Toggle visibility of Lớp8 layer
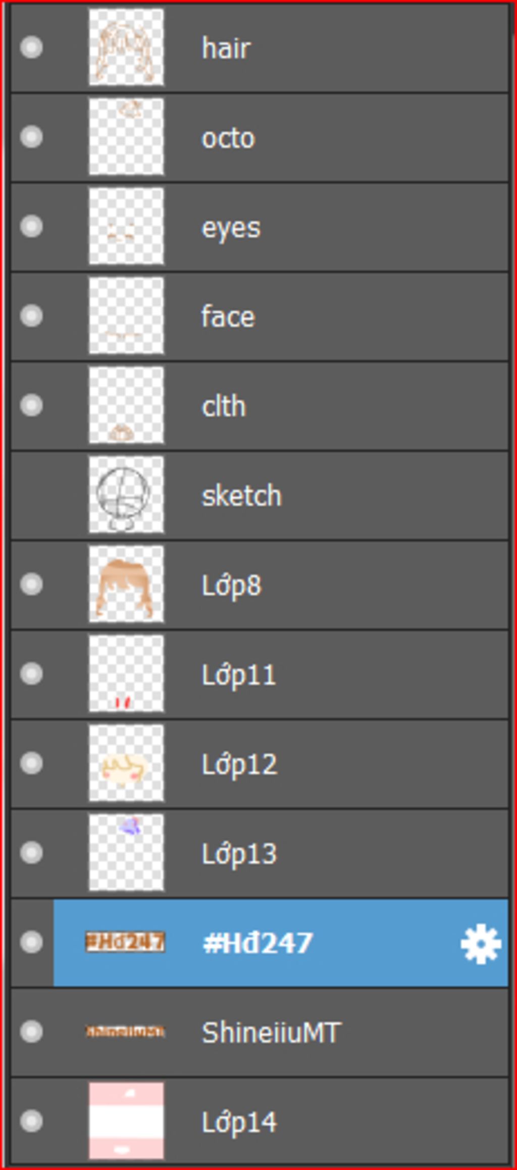Viewport: 517px width, 1170px height. pyautogui.click(x=31, y=584)
